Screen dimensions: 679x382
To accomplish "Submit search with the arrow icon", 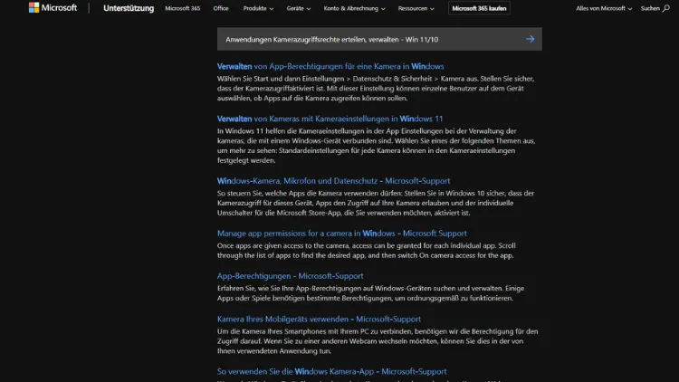I will [x=531, y=39].
